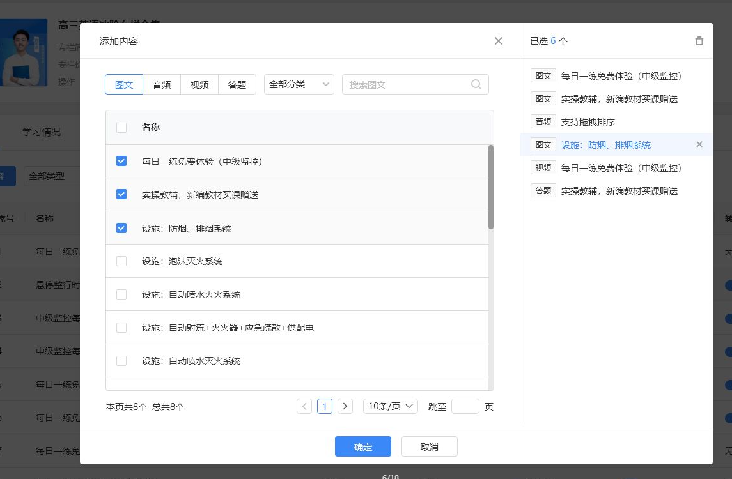Switch to the 视频 tab
This screenshot has width=732, height=479.
point(199,84)
